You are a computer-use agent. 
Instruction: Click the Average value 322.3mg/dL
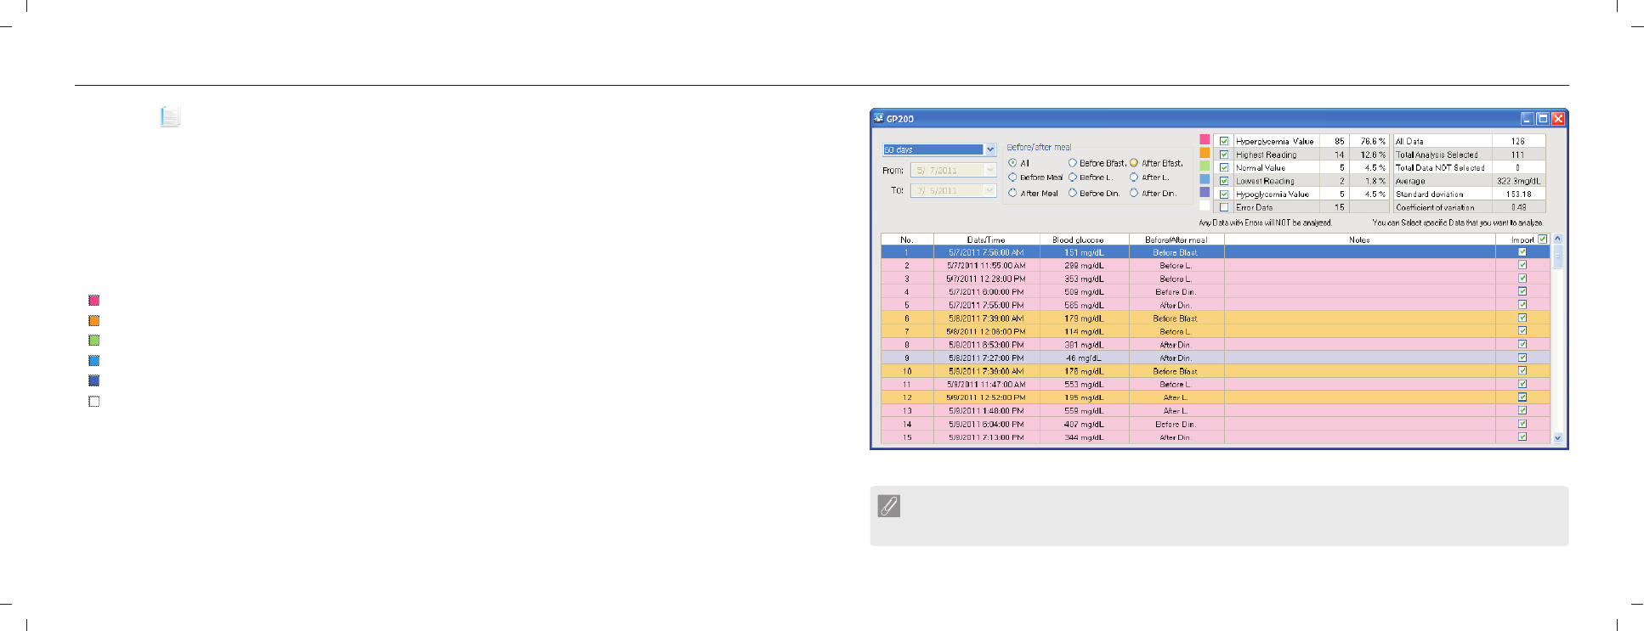point(1518,181)
